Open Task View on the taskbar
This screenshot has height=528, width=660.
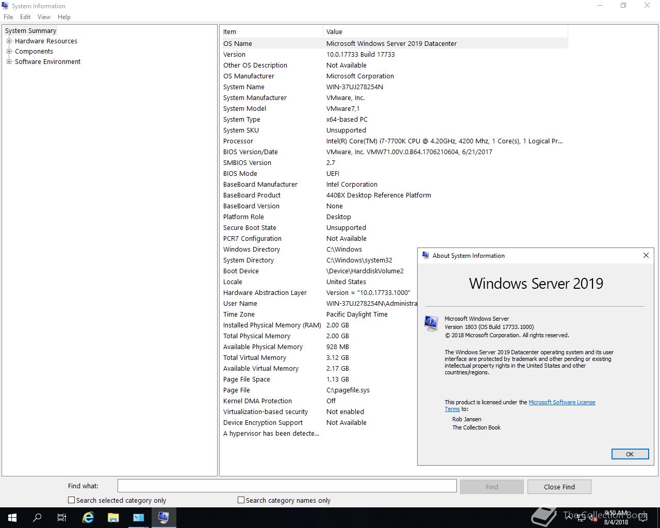(62, 518)
